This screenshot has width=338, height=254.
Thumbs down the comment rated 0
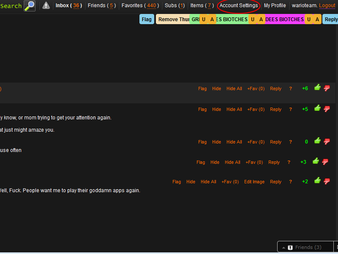327,141
